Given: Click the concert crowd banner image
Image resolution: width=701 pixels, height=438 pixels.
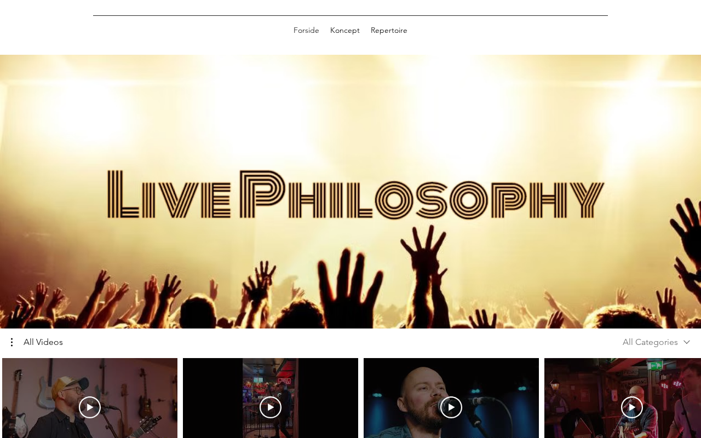Looking at the screenshot, I should [x=350, y=192].
